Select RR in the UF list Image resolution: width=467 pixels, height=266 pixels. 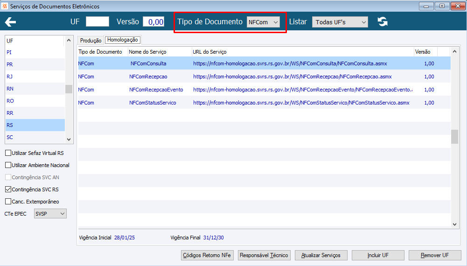coord(35,113)
